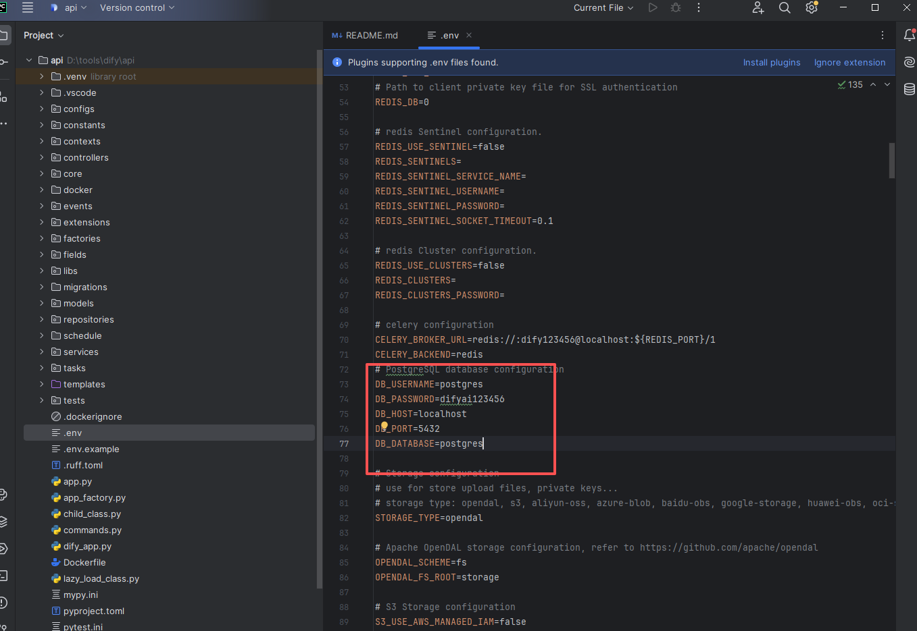Collapse the api root folder

[29, 60]
